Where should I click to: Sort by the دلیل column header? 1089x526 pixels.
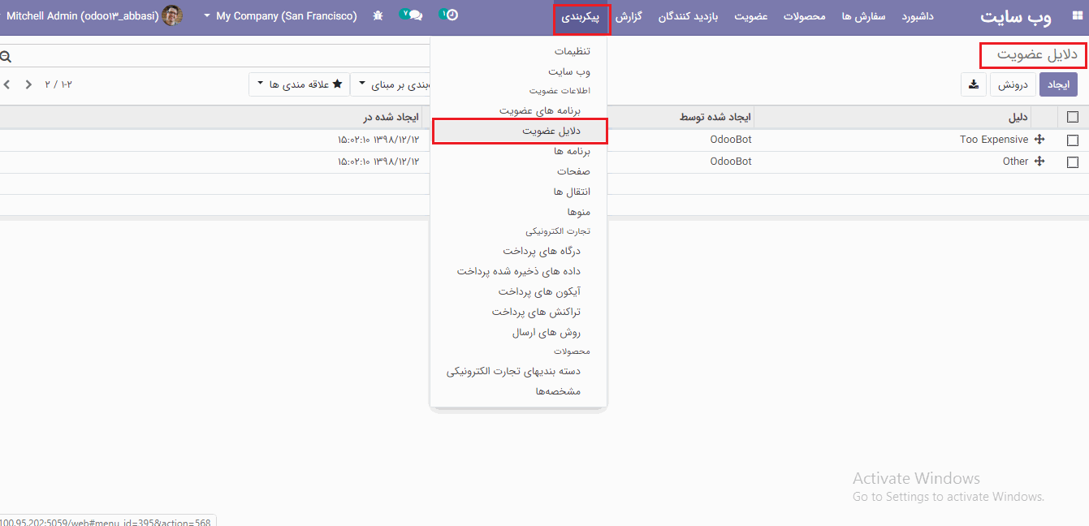point(1018,117)
